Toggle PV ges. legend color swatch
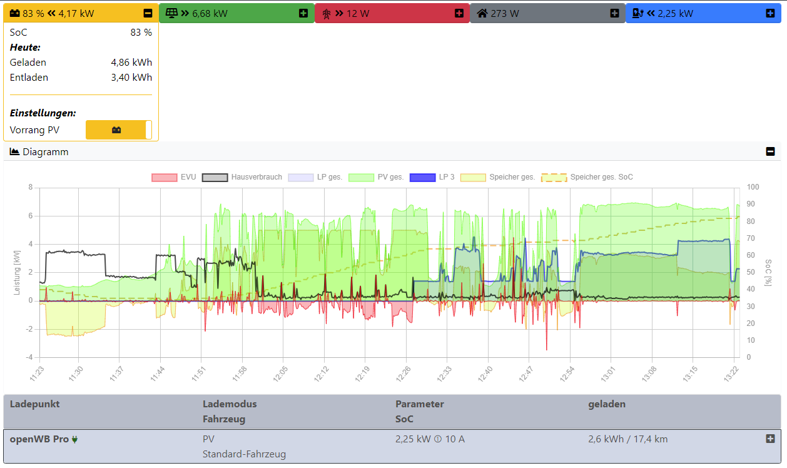 tap(361, 177)
